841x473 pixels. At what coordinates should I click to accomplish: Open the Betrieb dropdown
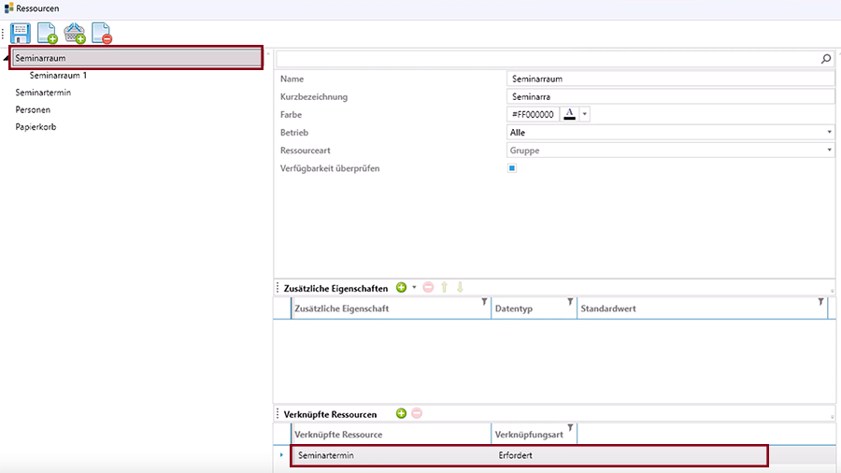tap(829, 133)
